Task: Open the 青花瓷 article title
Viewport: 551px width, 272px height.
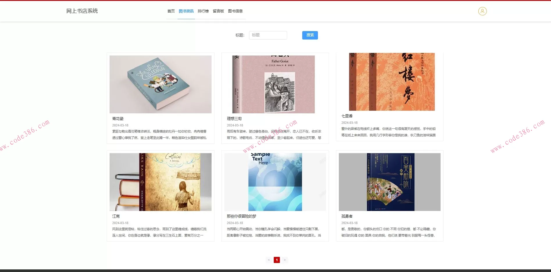Action: [118, 119]
